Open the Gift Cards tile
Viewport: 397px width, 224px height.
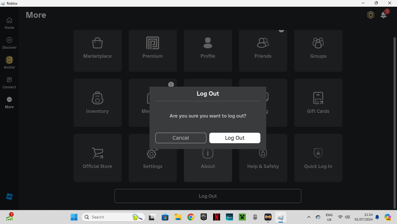coord(318,103)
